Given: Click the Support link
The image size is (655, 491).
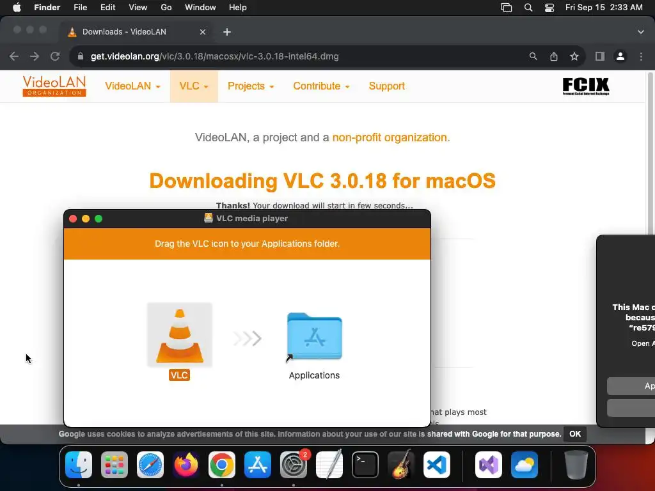Looking at the screenshot, I should pyautogui.click(x=387, y=86).
